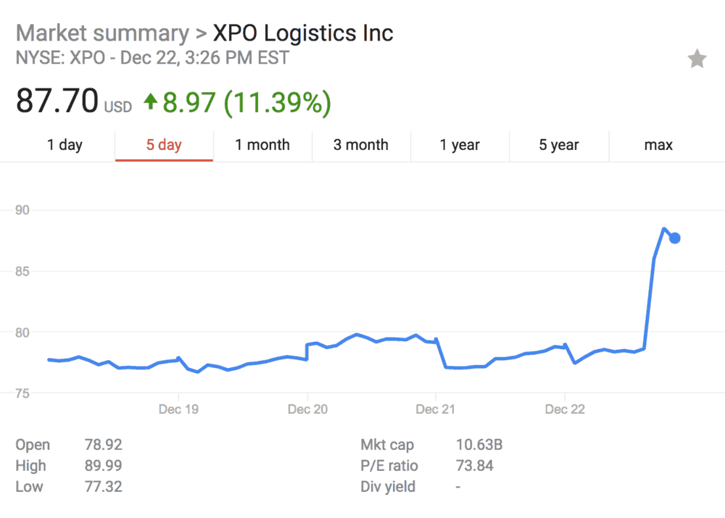Click the Dec 20 date marker
Screen dimensions: 725x518
point(307,409)
